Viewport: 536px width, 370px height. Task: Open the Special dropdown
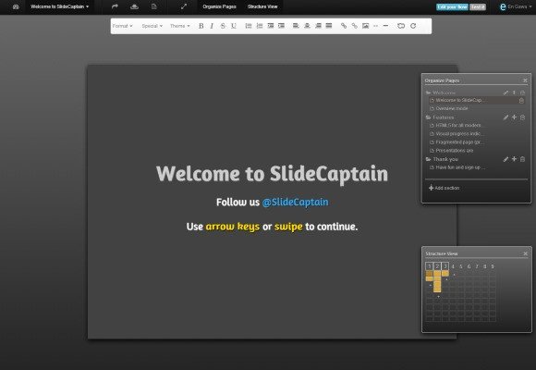(x=152, y=26)
